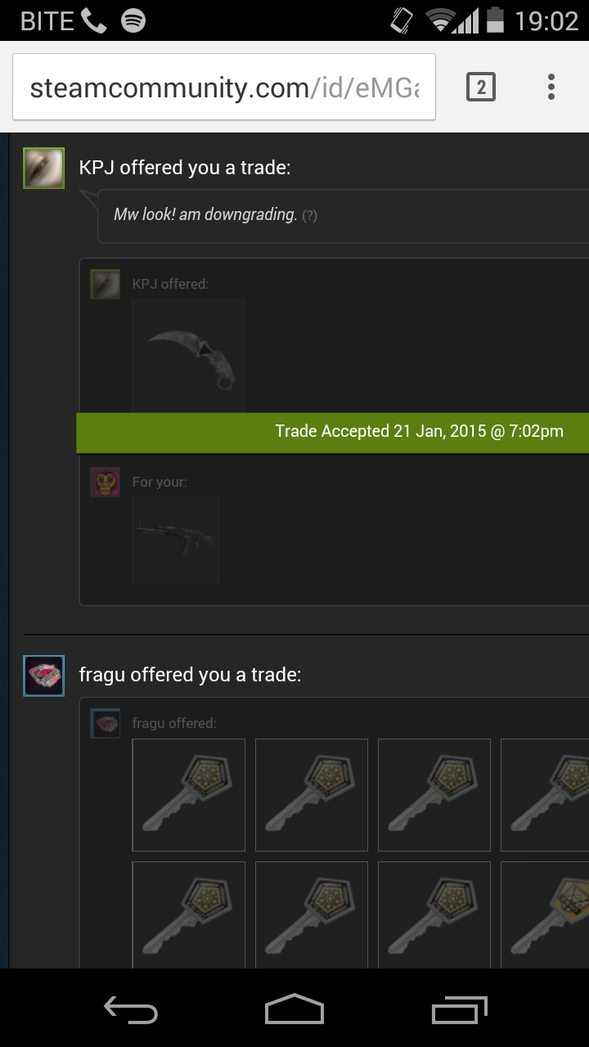Image resolution: width=589 pixels, height=1047 pixels.
Task: Open the Chrome overflow menu (three dots)
Action: (551, 87)
